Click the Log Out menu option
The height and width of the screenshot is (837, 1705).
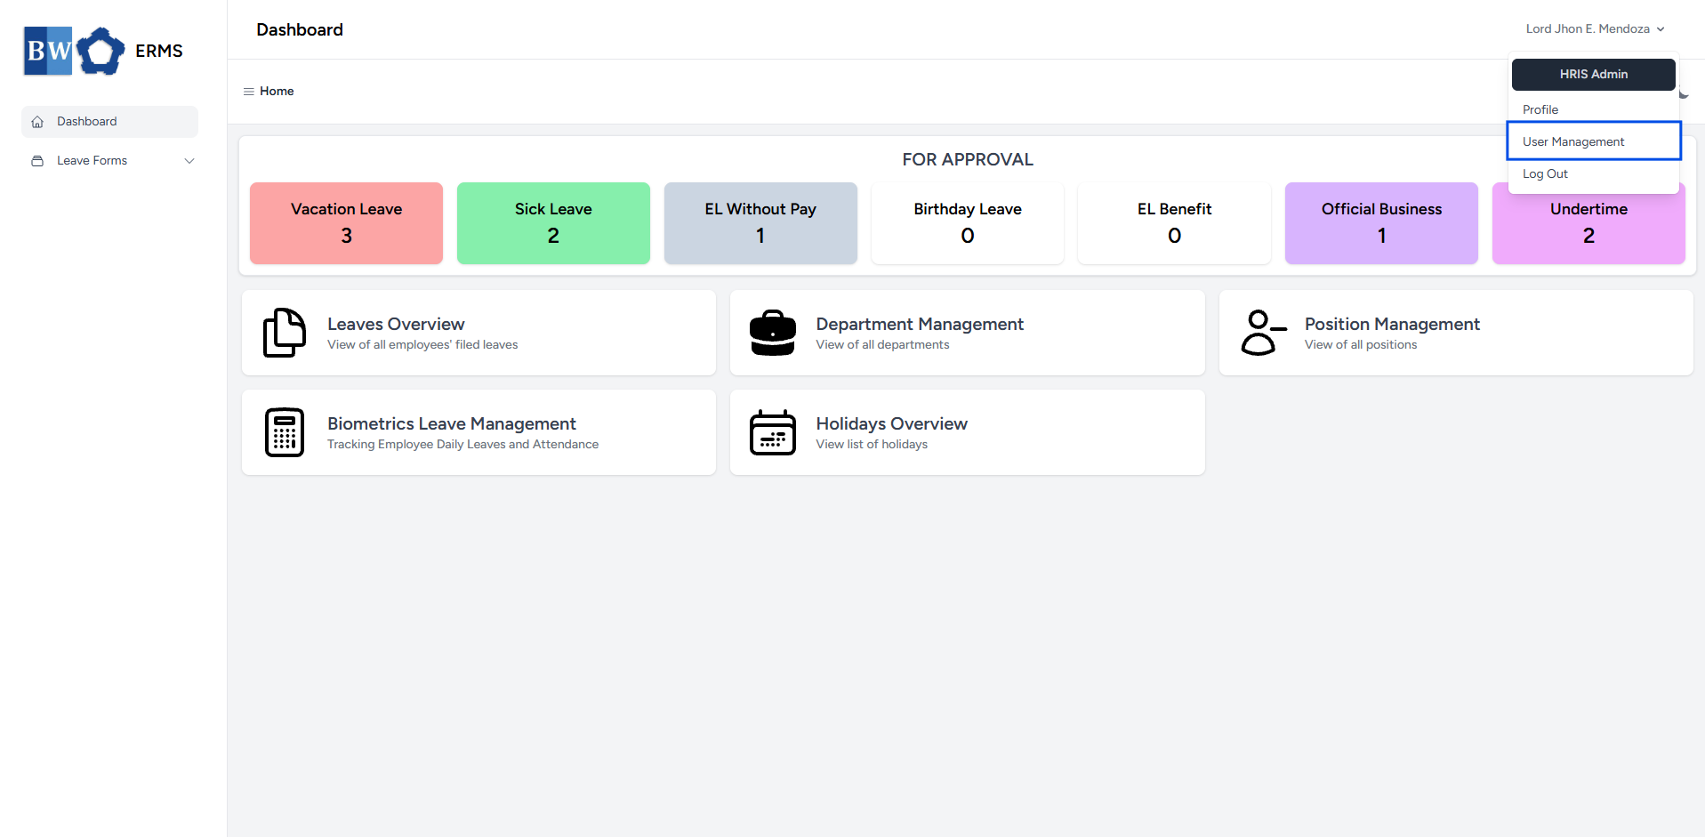[x=1545, y=173]
